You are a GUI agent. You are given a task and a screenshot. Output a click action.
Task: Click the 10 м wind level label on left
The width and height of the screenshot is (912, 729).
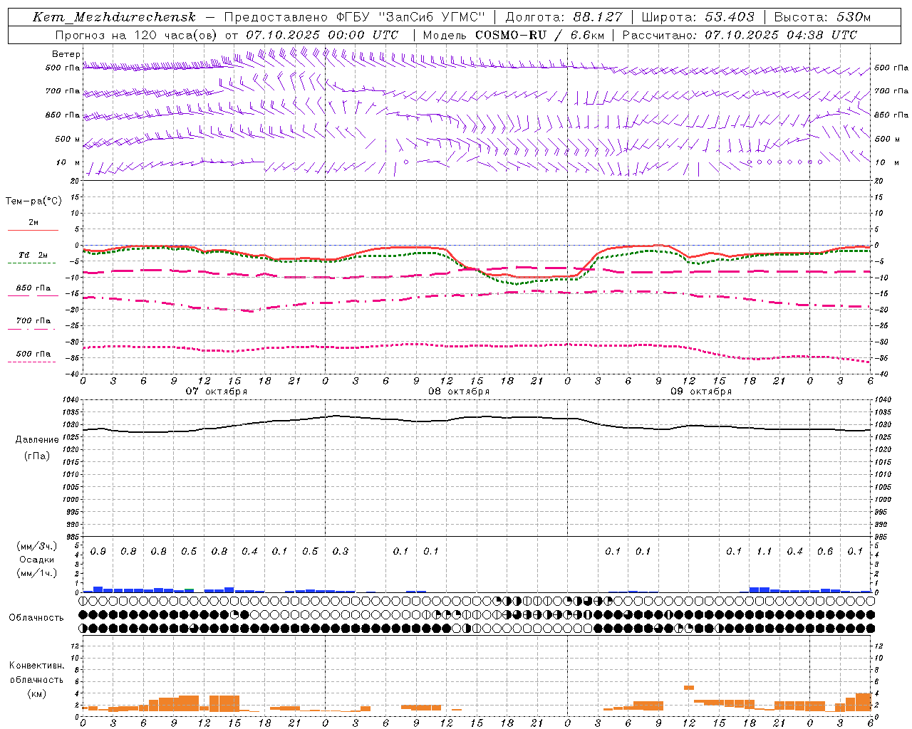(69, 163)
